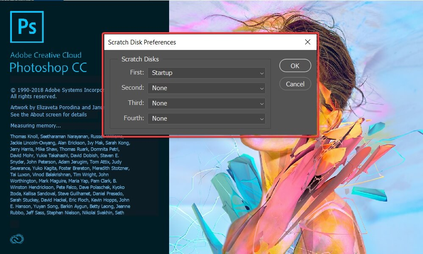Click the Photoshop CC title text

(x=48, y=67)
